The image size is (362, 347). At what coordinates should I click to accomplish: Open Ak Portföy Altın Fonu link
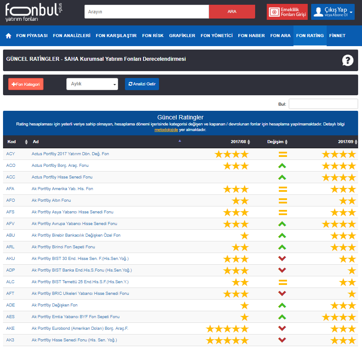click(x=51, y=200)
